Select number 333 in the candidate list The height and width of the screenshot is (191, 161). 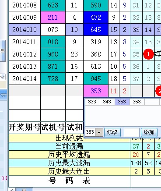click(92, 102)
